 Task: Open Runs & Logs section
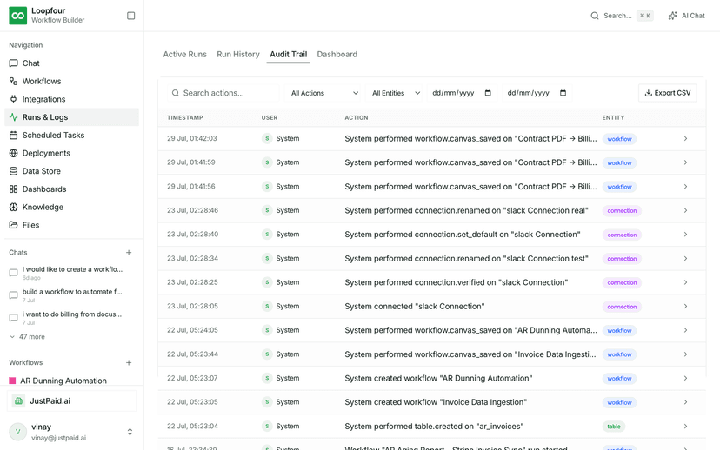tap(71, 117)
